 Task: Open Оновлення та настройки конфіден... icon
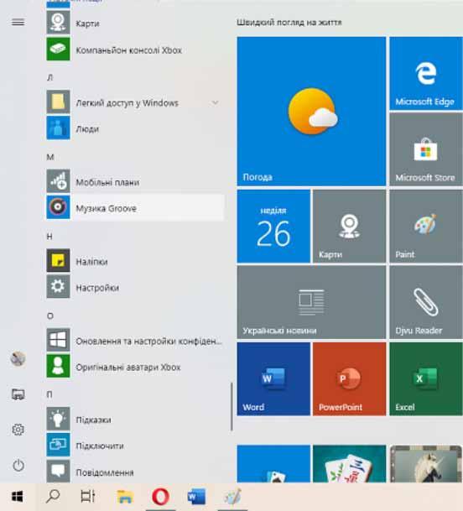[58, 340]
